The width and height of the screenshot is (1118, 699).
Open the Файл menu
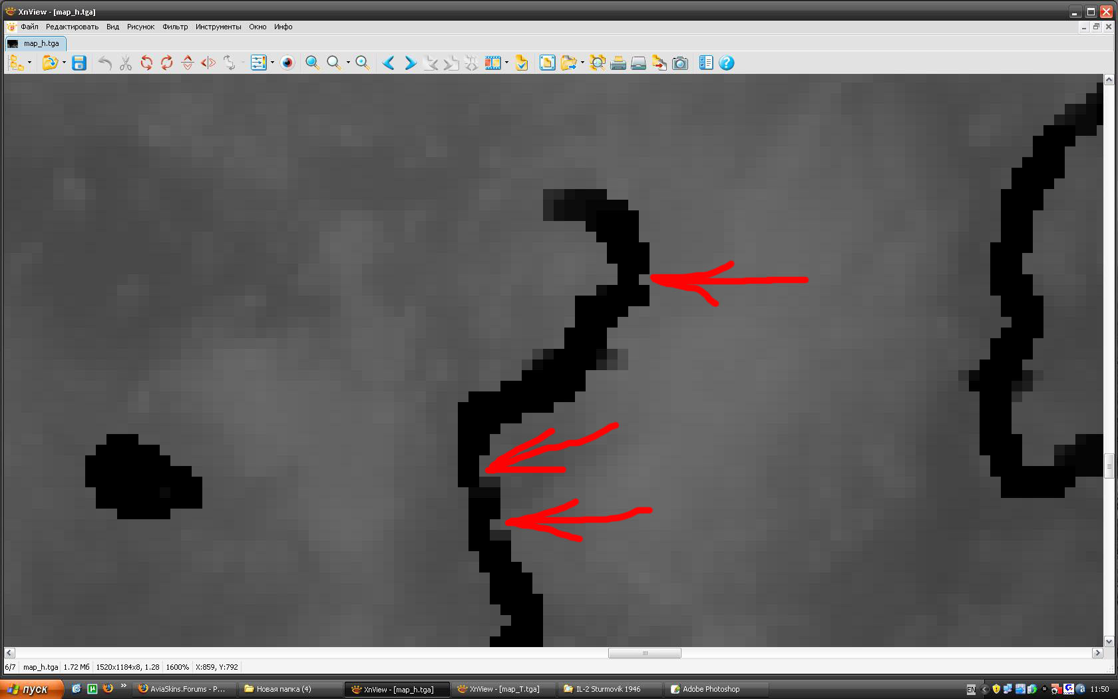(x=29, y=27)
